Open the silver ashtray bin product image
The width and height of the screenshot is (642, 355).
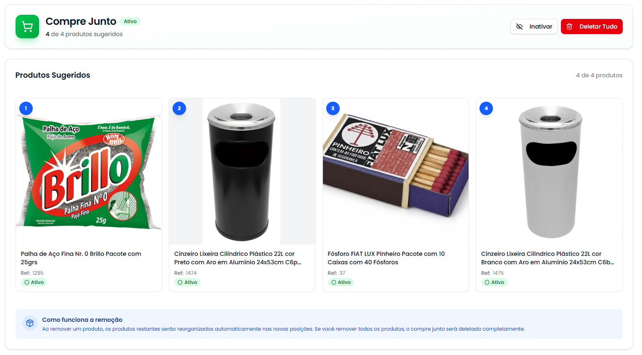(x=549, y=172)
